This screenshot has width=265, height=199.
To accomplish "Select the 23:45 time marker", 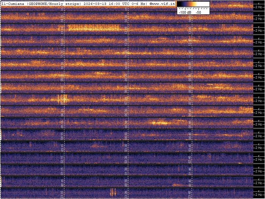I will point(190,194).
